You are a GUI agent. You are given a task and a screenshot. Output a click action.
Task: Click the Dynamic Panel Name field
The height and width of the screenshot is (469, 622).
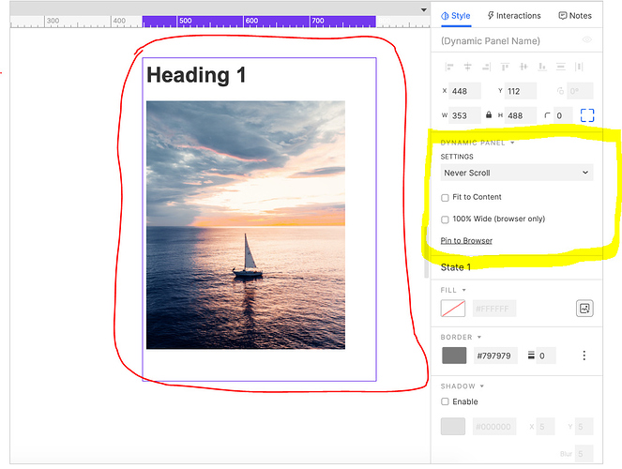(502, 41)
